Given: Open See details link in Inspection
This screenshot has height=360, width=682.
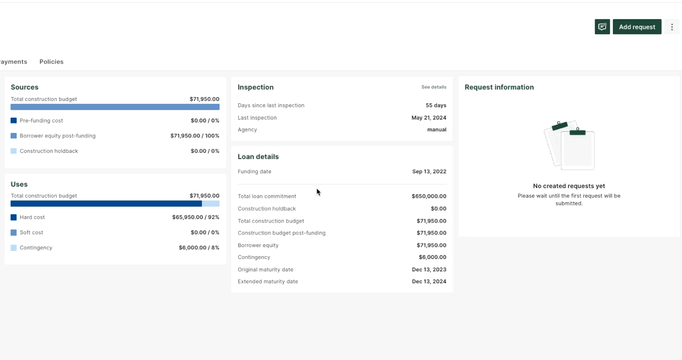Looking at the screenshot, I should (x=434, y=87).
